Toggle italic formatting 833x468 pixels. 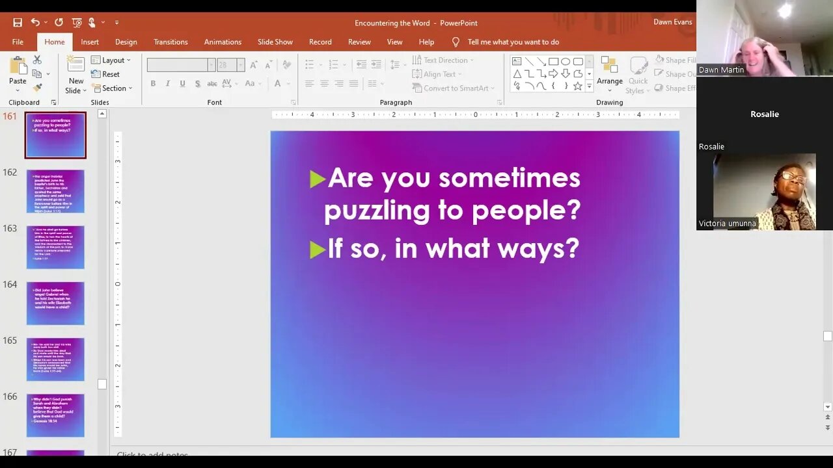click(x=167, y=83)
